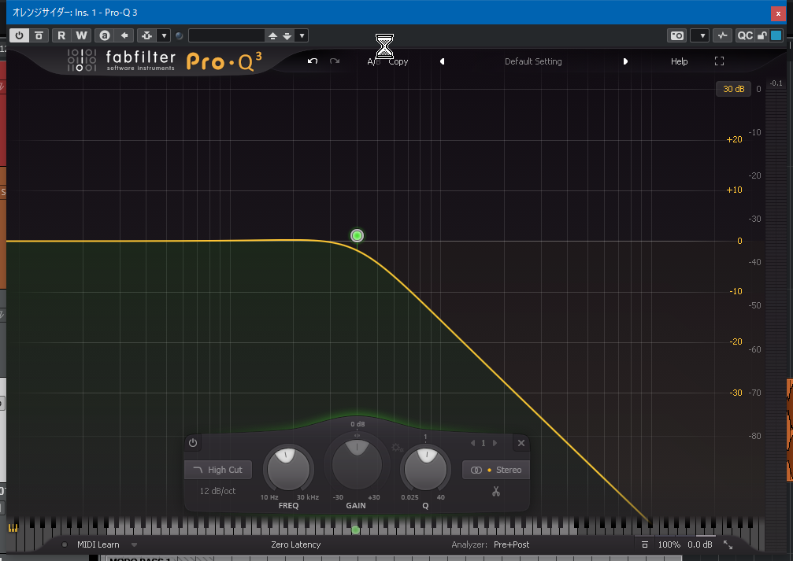The image size is (793, 561).
Task: Open the 30 dB display range dropdown
Action: tap(733, 89)
